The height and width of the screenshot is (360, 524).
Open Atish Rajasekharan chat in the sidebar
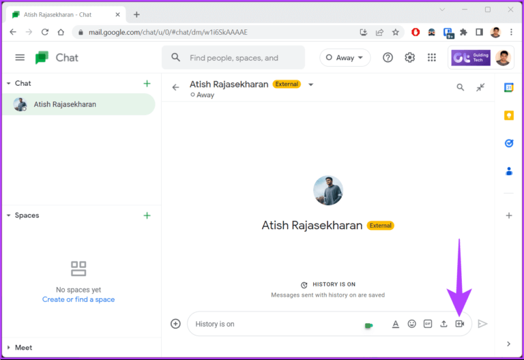(78, 104)
